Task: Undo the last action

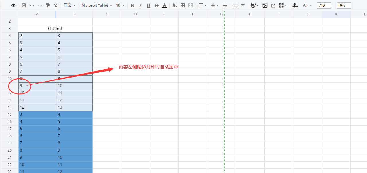Action: tap(32, 5)
